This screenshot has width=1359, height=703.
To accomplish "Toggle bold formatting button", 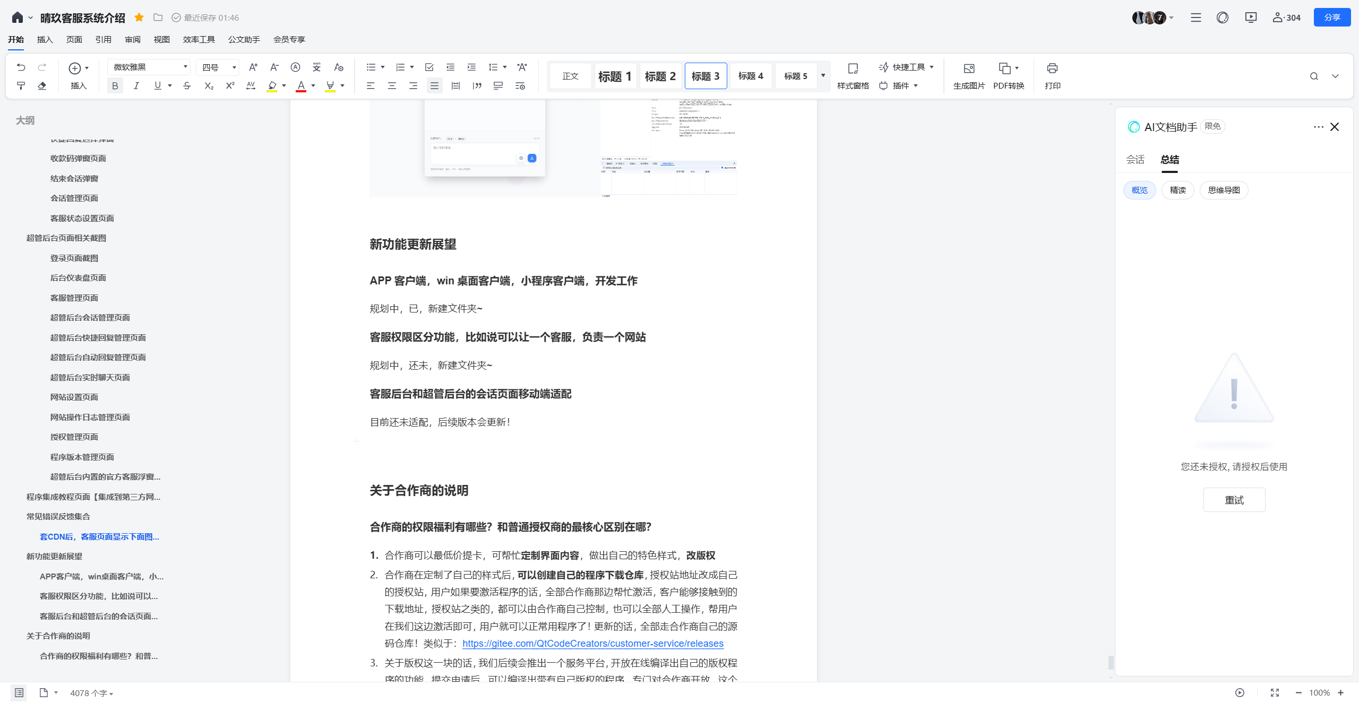I will 115,85.
